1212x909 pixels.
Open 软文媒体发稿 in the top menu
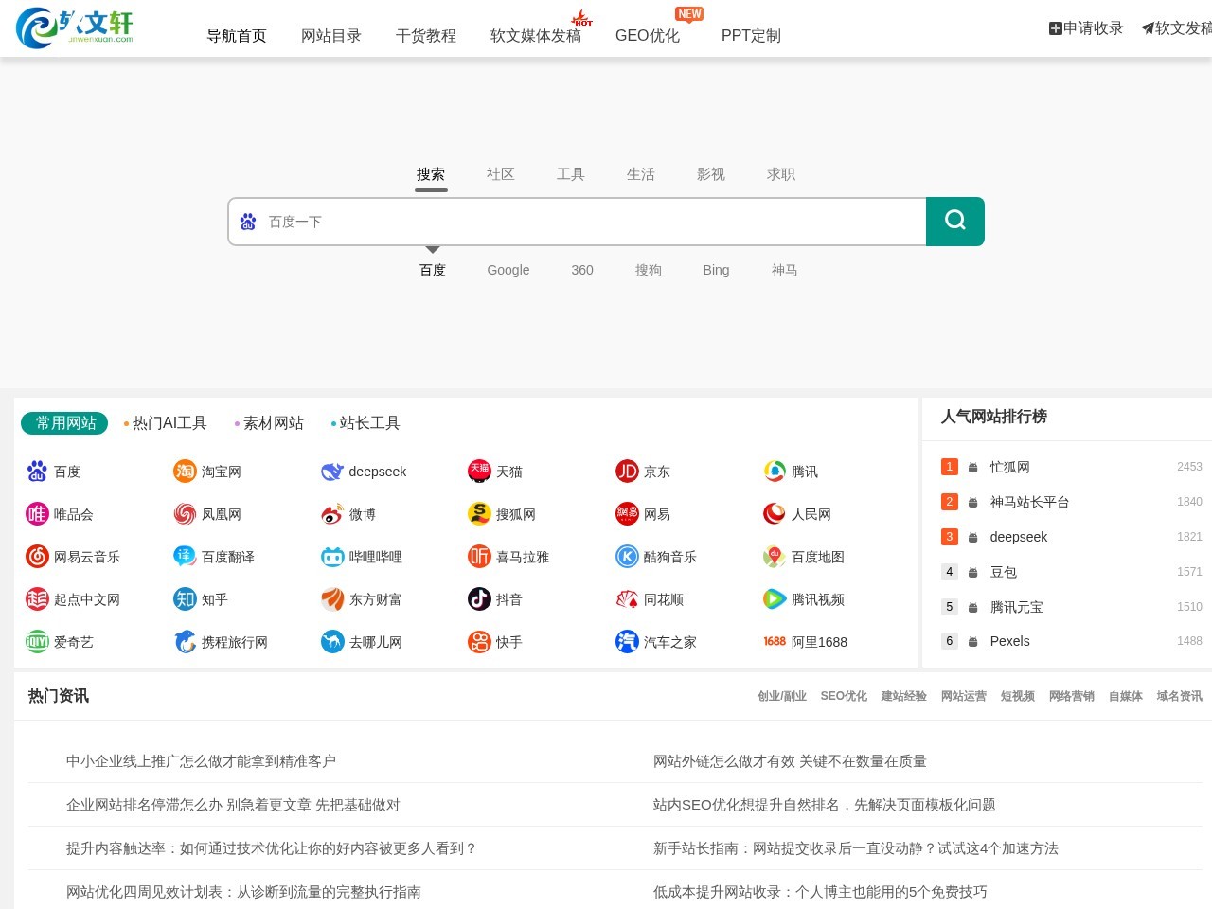coord(536,36)
